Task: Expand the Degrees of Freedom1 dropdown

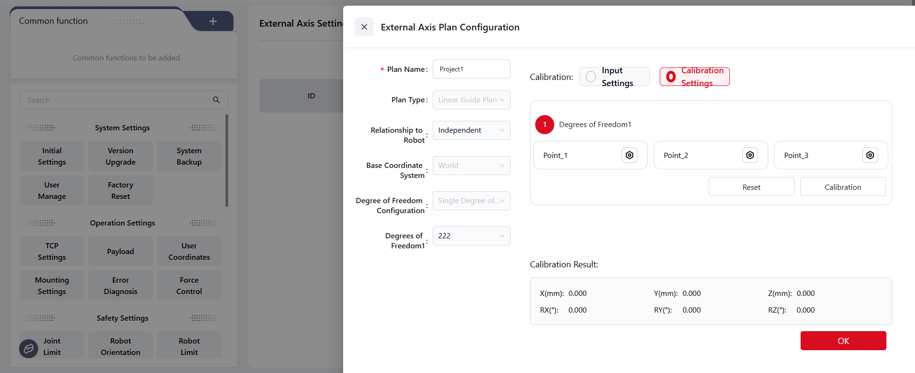Action: point(471,236)
